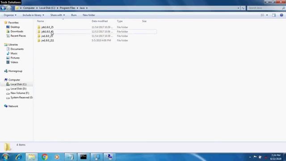Open the Help question mark icon

click(x=282, y=15)
